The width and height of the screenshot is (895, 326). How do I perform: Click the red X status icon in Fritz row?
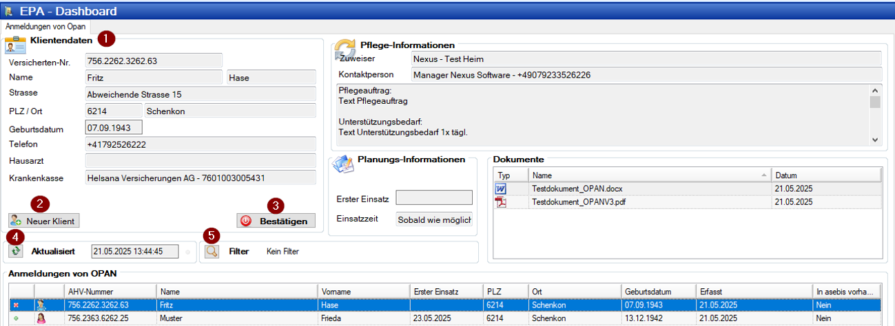click(x=15, y=305)
